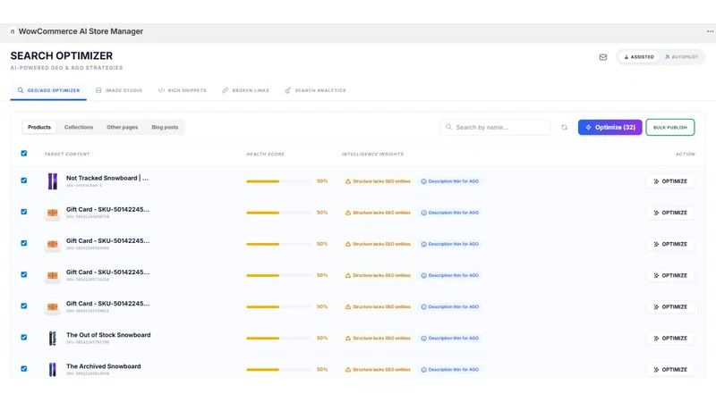Click AGO info chip for Gift Card SKU ending 749022

[x=450, y=306]
